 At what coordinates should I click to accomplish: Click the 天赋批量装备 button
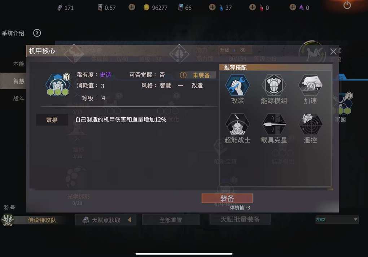(x=240, y=219)
